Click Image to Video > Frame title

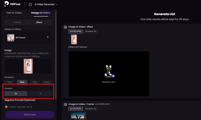click(81, 104)
